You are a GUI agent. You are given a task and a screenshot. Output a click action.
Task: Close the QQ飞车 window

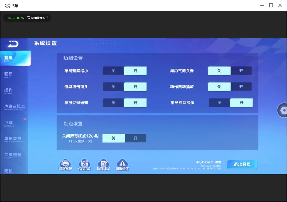[x=280, y=6]
